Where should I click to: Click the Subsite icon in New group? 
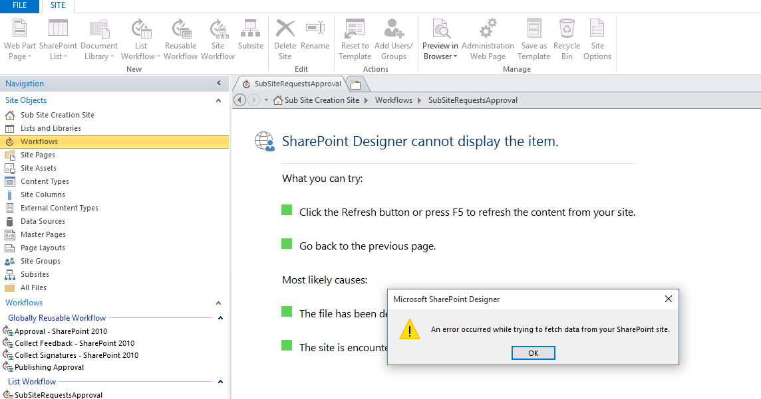251,37
